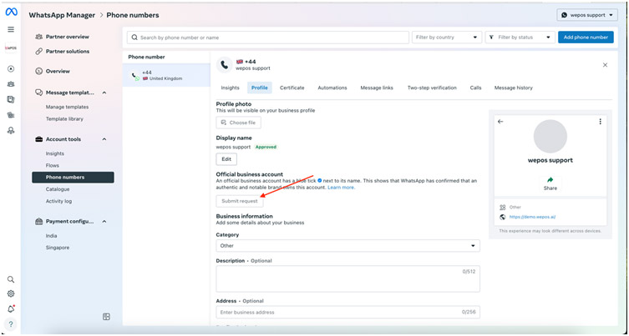Collapse the Payment configuration section
Image resolution: width=629 pixels, height=336 pixels.
click(x=104, y=222)
